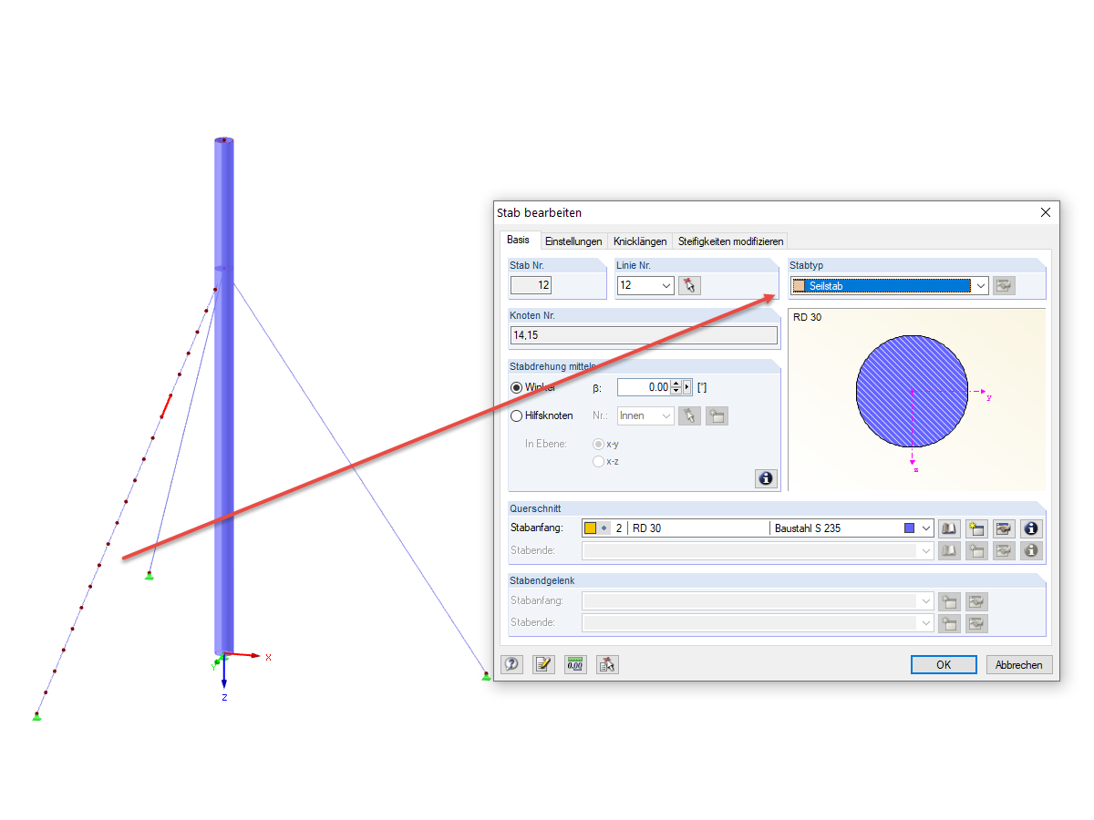Select the Hilfsknoten radio option
The height and width of the screenshot is (820, 1094).
[x=517, y=415]
